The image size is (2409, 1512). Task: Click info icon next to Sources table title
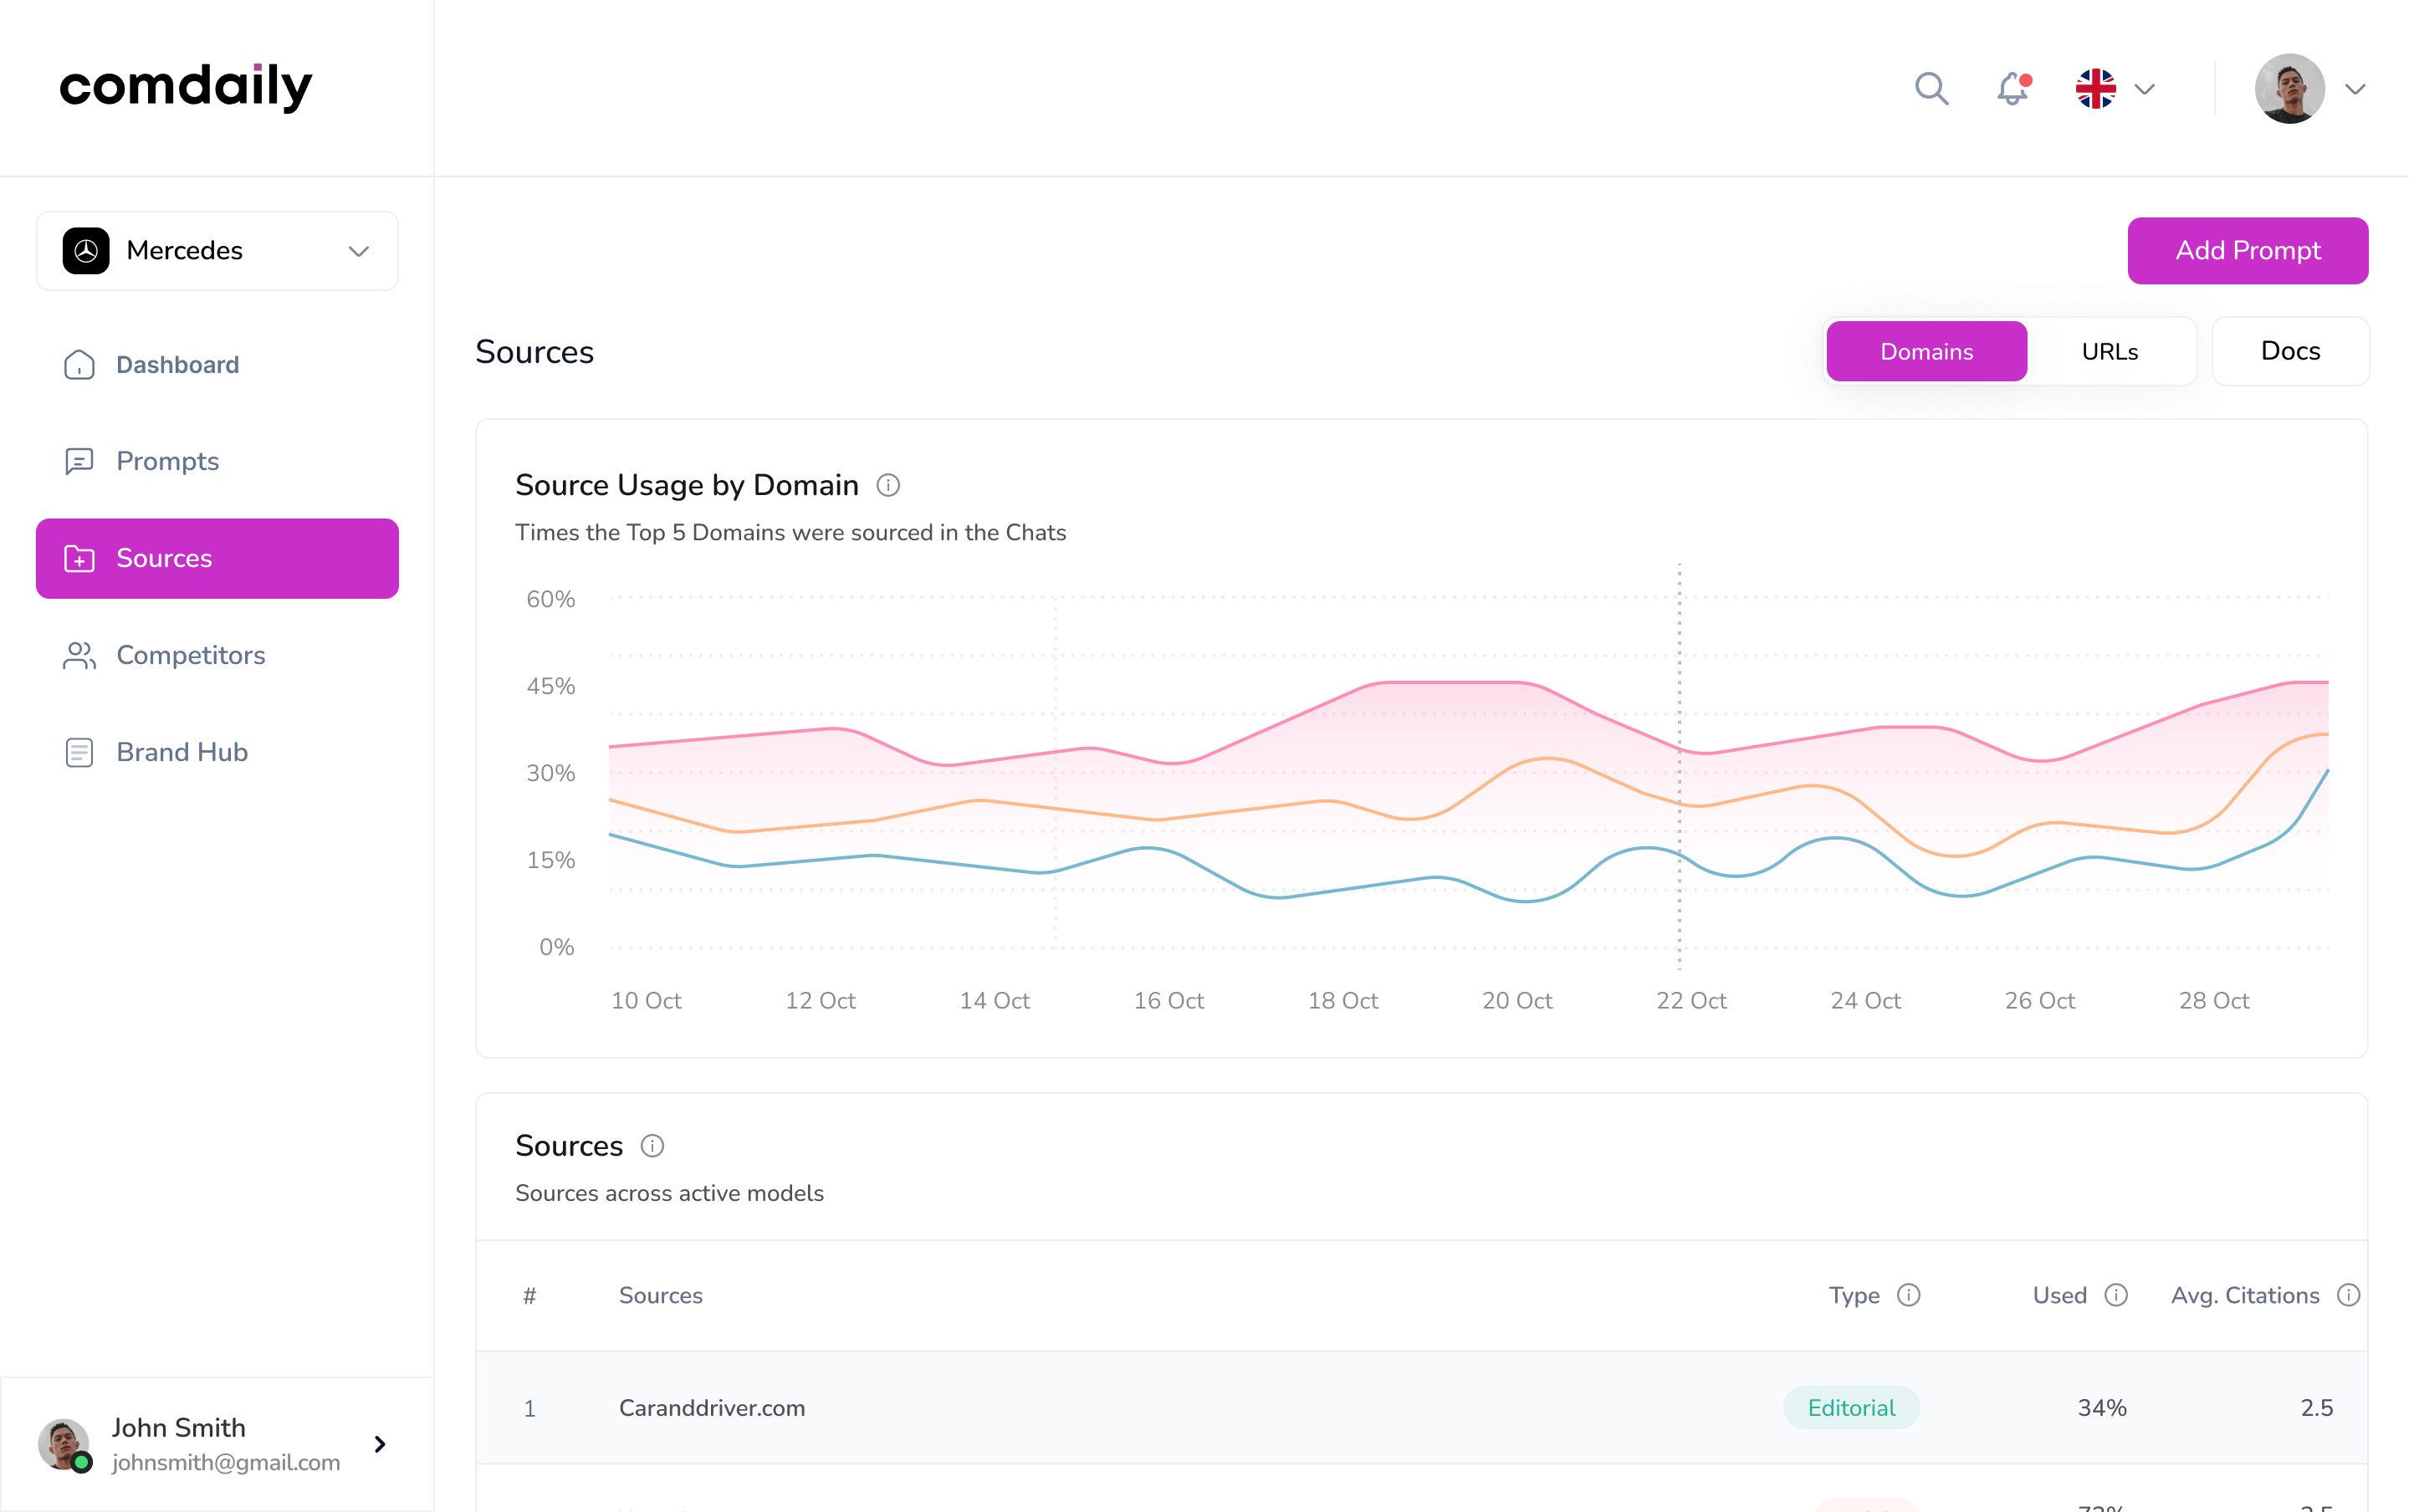652,1146
